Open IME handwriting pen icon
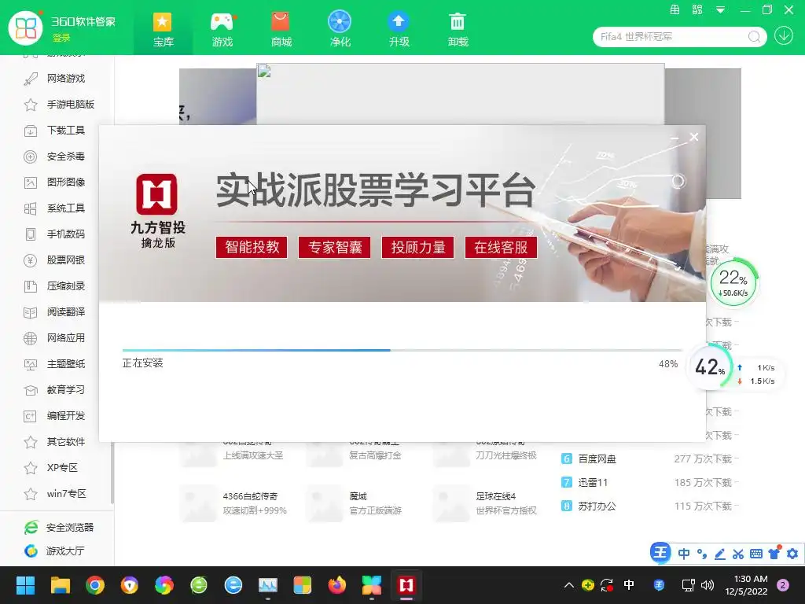The width and height of the screenshot is (805, 604). pyautogui.click(x=720, y=554)
